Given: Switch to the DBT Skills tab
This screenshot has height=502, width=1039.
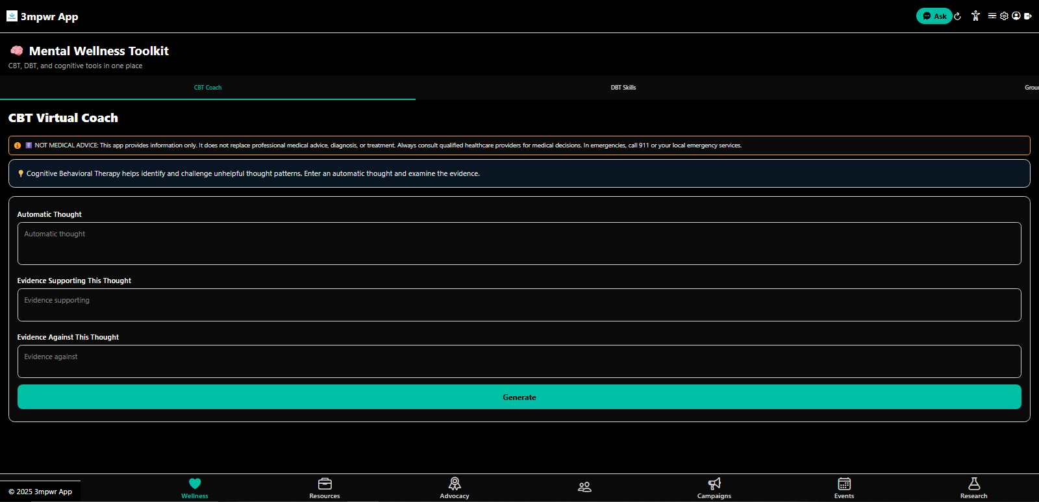Looking at the screenshot, I should [623, 88].
